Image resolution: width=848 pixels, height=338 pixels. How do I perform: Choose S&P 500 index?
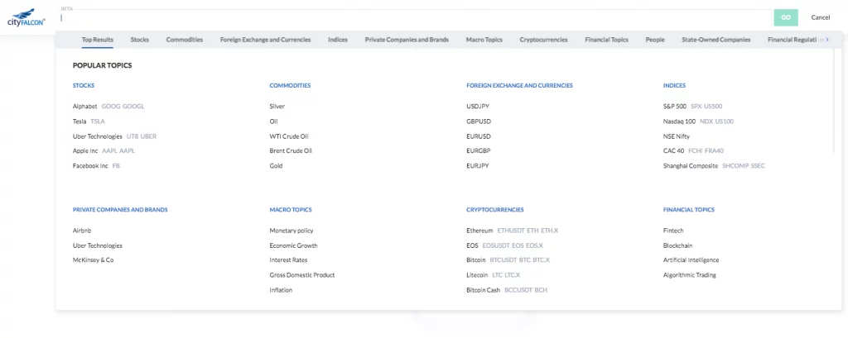click(693, 107)
